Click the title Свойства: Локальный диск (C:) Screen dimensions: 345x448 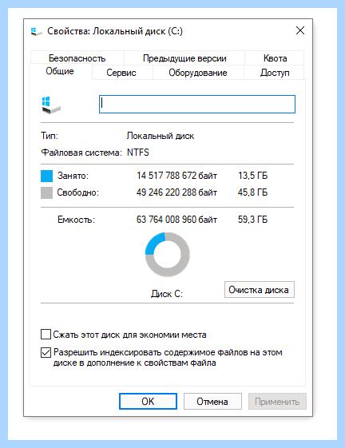click(x=115, y=31)
